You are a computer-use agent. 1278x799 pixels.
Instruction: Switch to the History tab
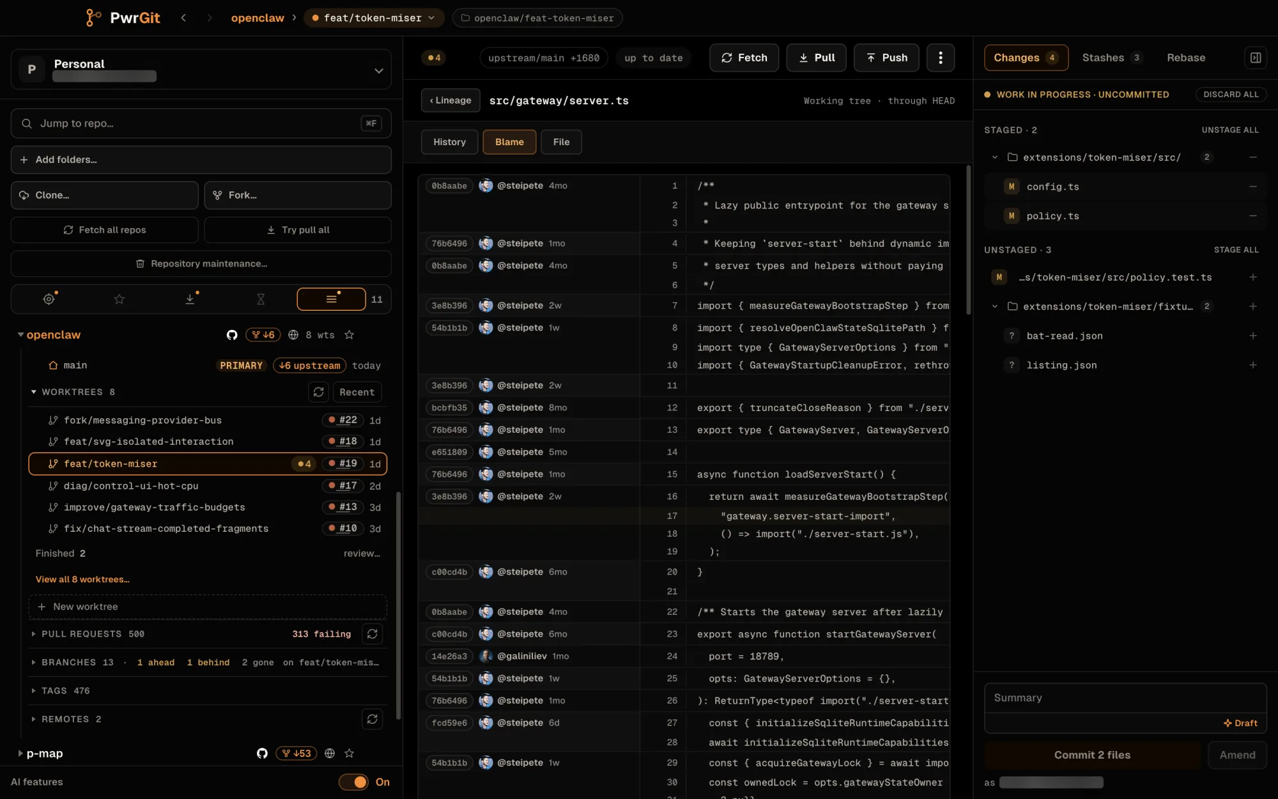tap(449, 142)
